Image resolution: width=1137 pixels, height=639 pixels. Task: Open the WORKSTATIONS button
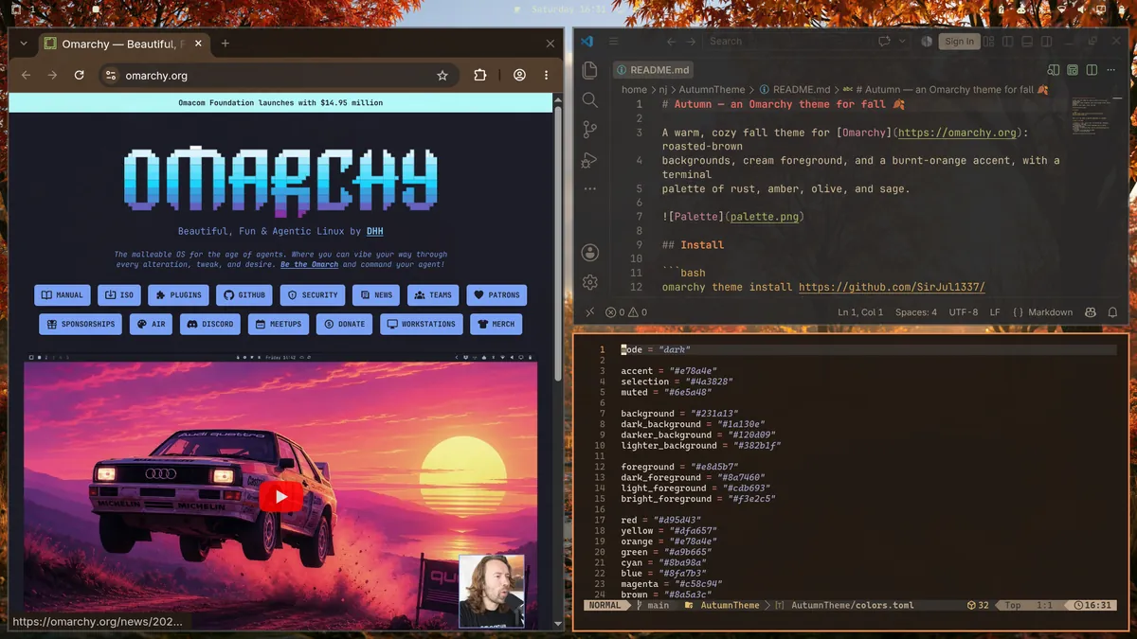point(421,324)
